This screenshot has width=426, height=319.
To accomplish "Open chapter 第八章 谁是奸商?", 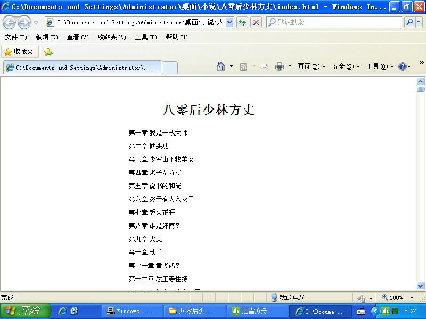I will click(x=154, y=225).
